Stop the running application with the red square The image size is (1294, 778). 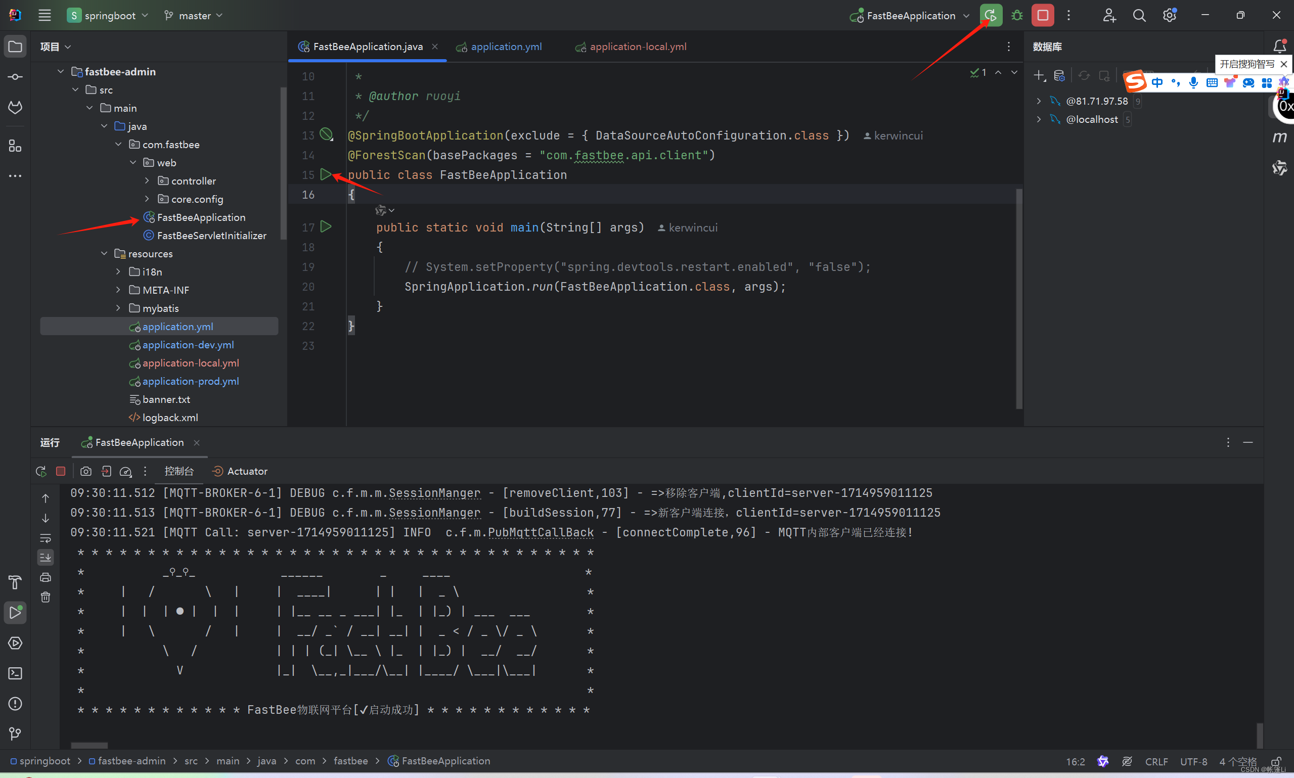pyautogui.click(x=1042, y=15)
